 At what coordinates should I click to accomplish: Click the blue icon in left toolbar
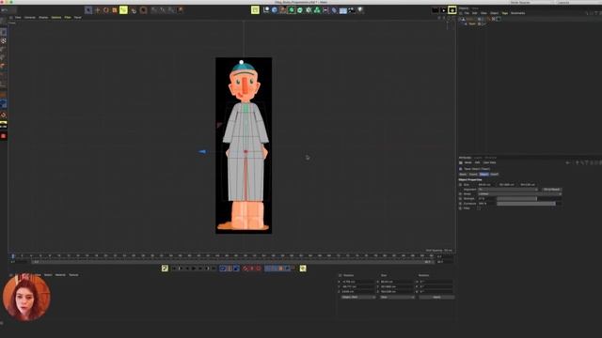pyautogui.click(x=4, y=103)
